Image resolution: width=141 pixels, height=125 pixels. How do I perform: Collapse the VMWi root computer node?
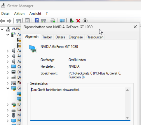[x=2, y=29]
